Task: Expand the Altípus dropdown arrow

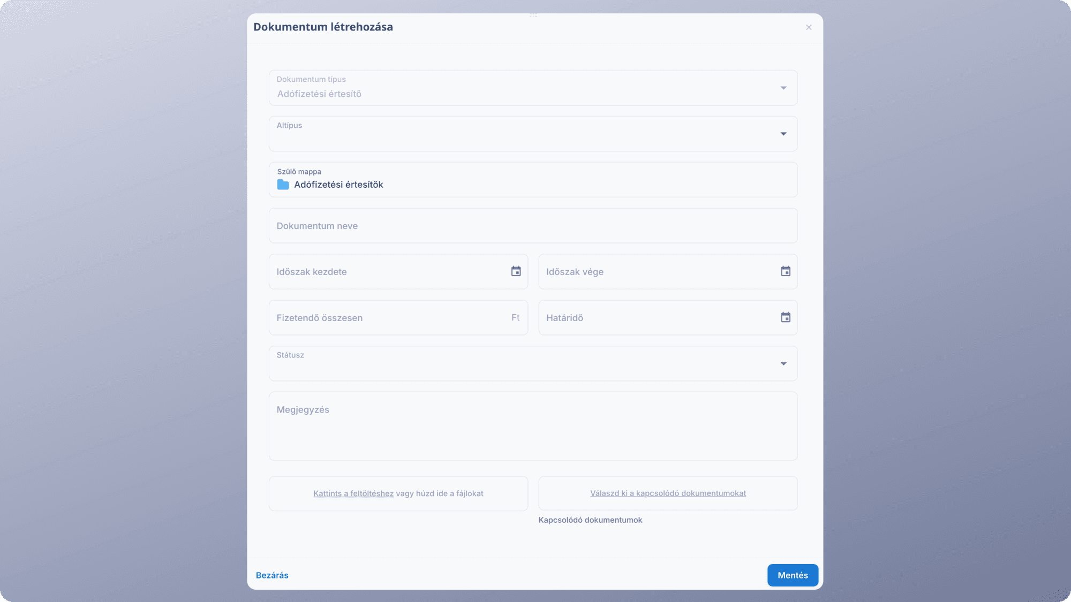Action: tap(783, 134)
